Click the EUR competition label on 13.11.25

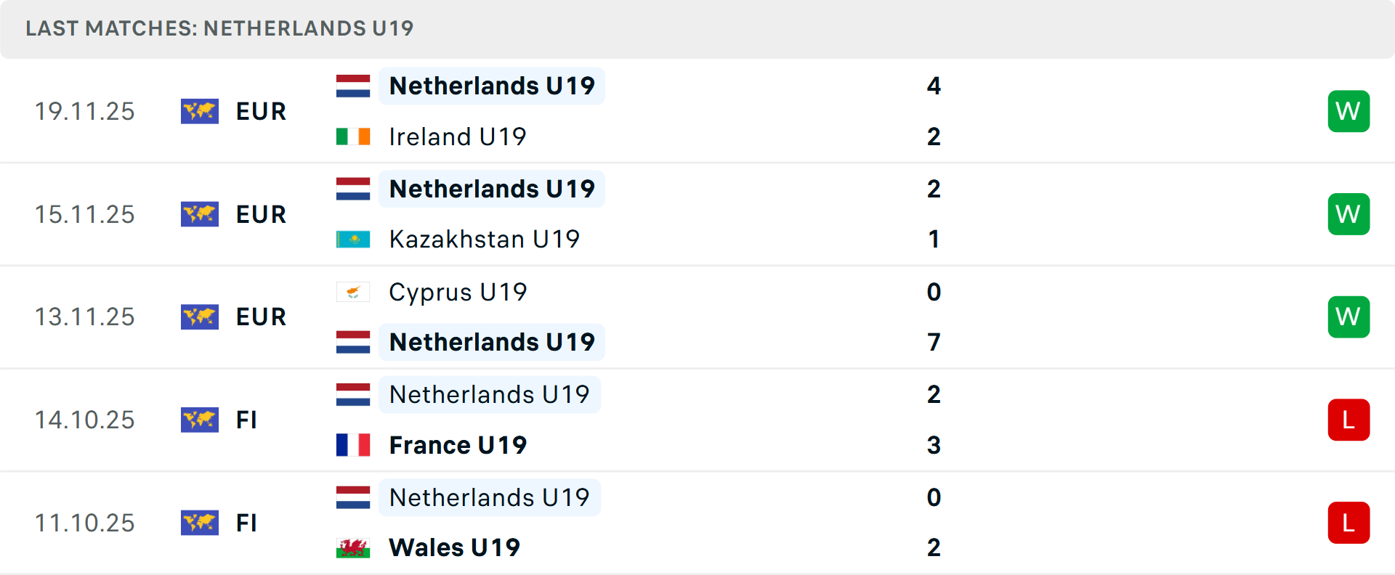(261, 317)
